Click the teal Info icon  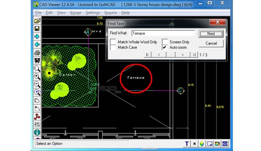[37, 132]
